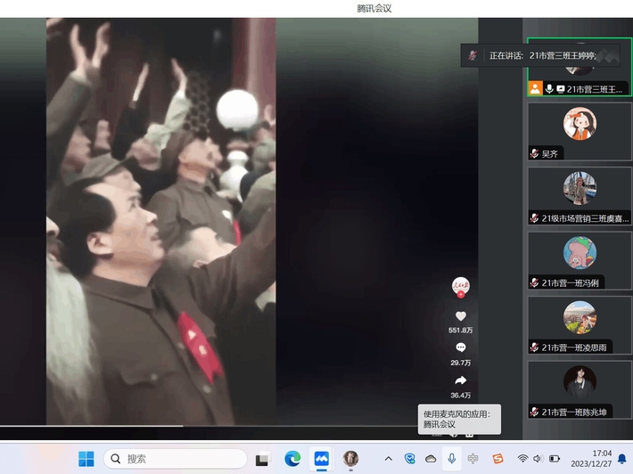633x474 pixels.
Task: Click the orange Sogou input method tray icon
Action: coord(497,459)
